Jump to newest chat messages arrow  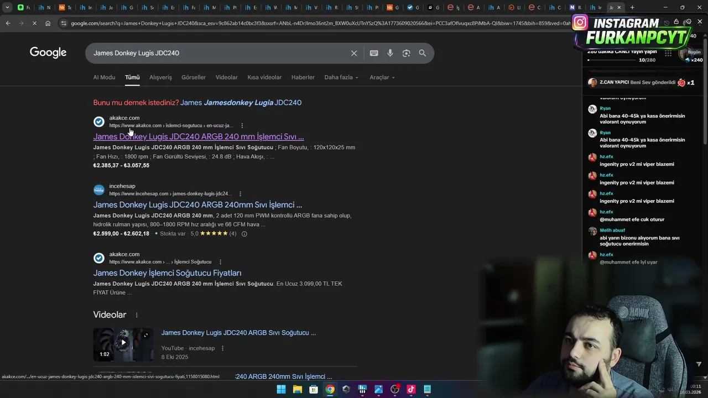699,364
